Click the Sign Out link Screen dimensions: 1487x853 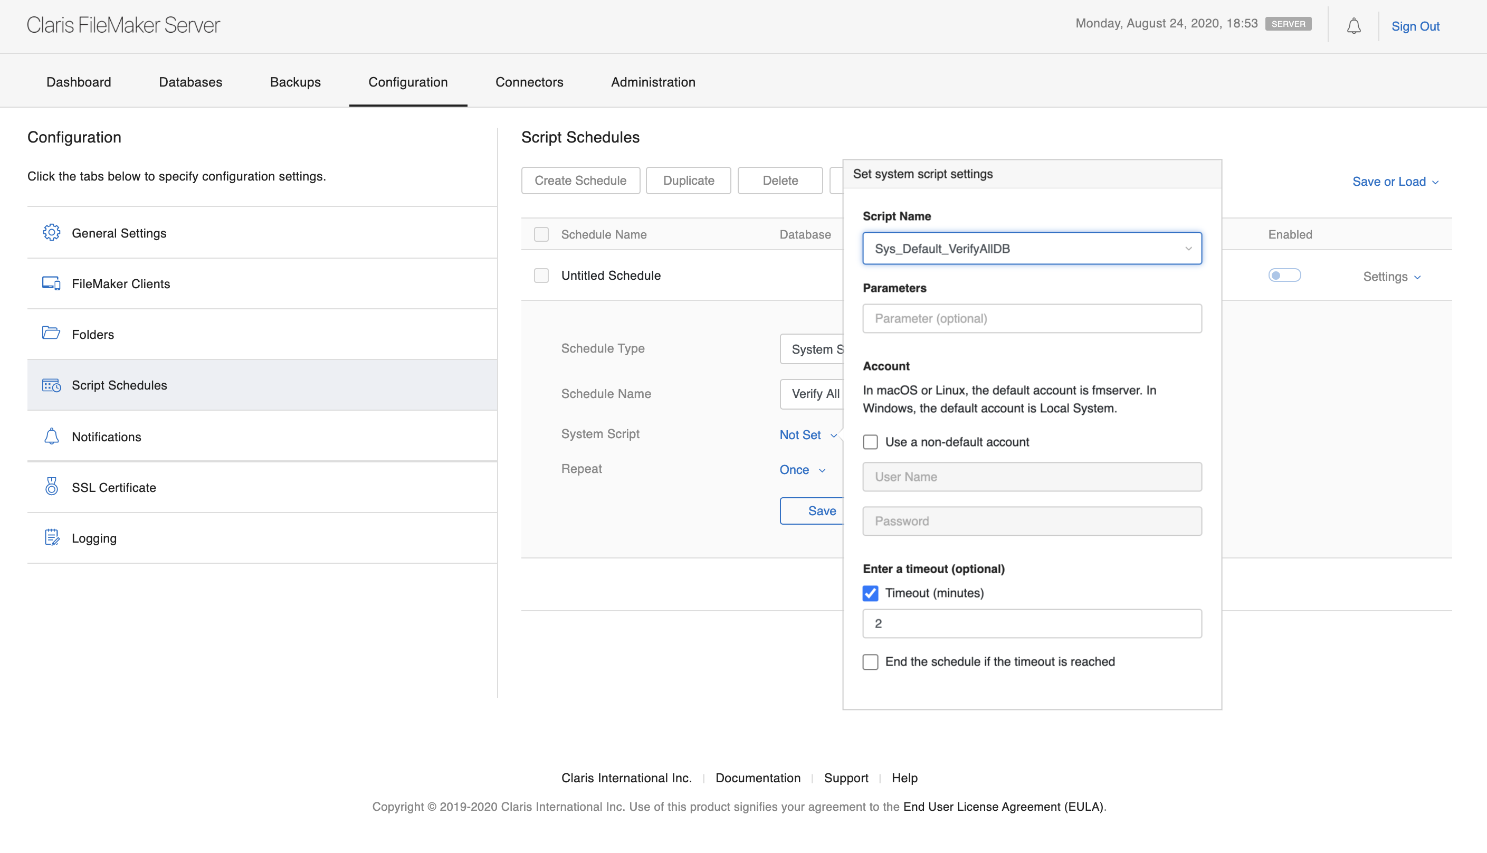[1415, 26]
